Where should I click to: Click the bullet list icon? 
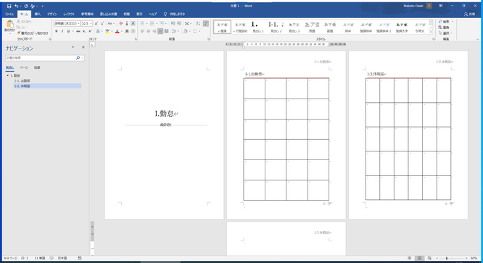coord(142,23)
